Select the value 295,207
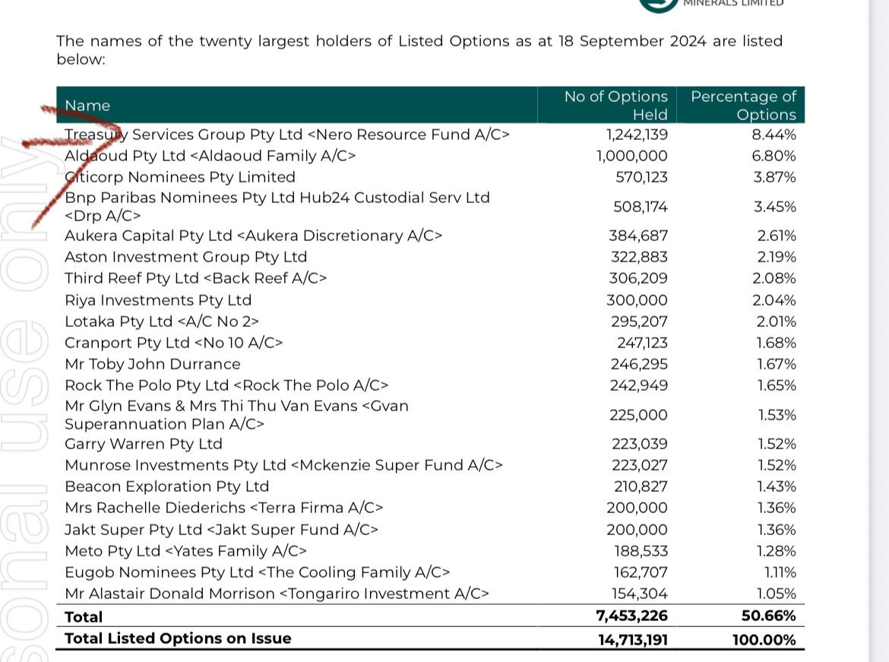889x662 pixels. 640,321
